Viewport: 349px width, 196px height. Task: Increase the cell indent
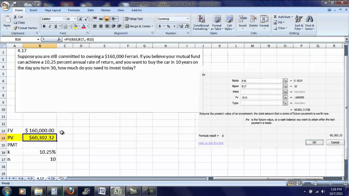tap(119, 26)
